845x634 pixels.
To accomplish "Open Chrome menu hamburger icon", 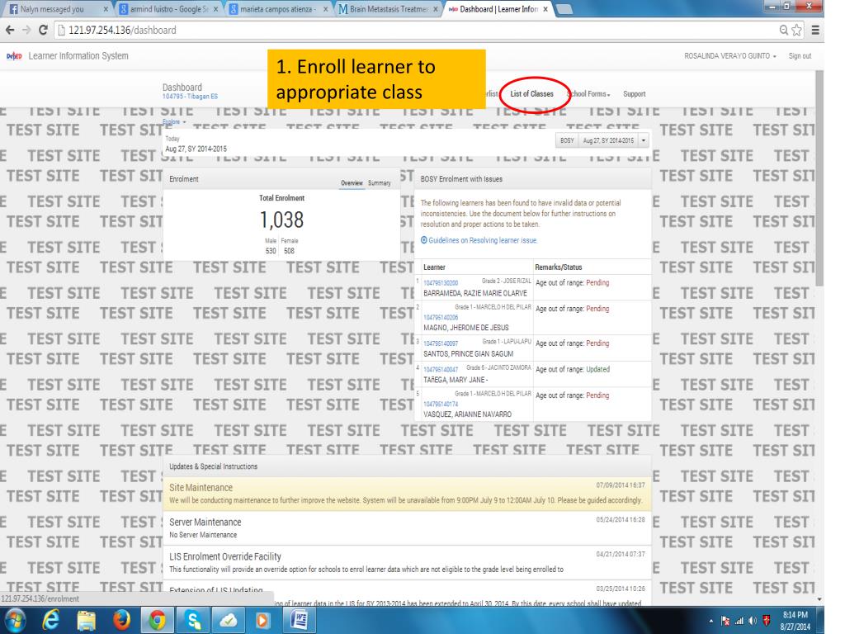I will tap(815, 31).
